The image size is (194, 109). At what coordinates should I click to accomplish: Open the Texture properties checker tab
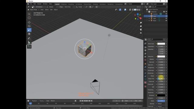pos(145,87)
